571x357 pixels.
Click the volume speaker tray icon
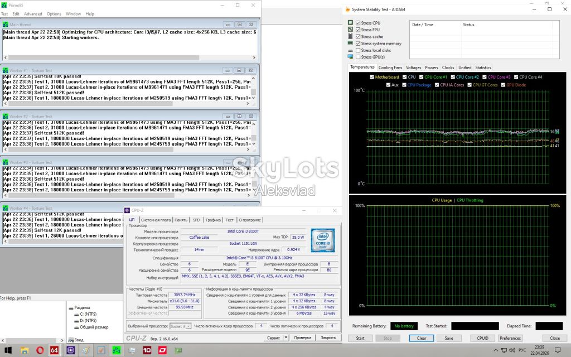click(x=512, y=350)
